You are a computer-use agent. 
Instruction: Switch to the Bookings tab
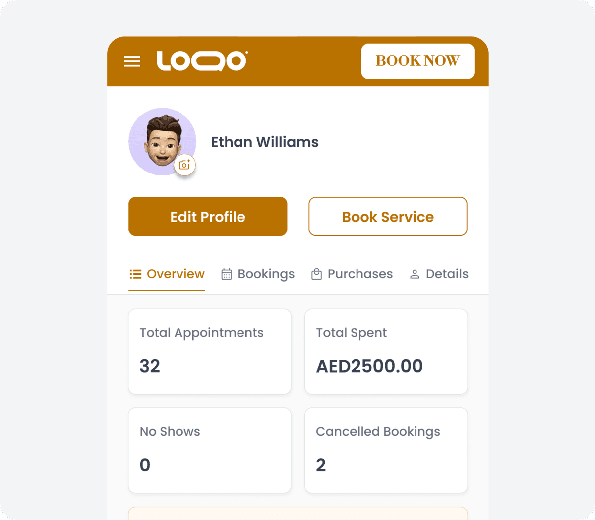tap(266, 274)
